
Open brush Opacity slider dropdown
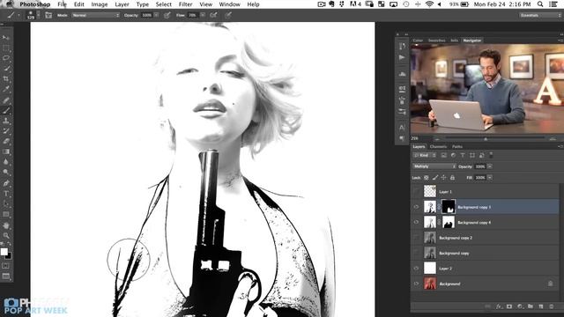point(157,16)
